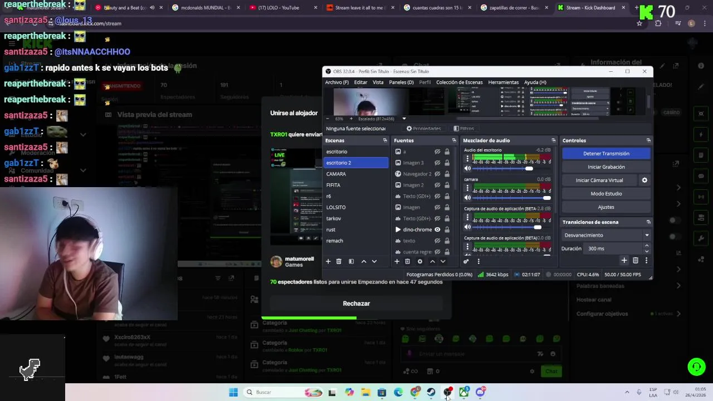Image resolution: width=713 pixels, height=401 pixels.
Task: Show the hidden 'Navegador 2' source
Action: 437,174
